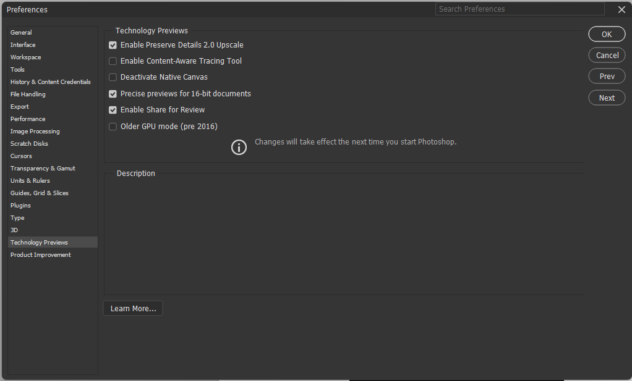The image size is (632, 381).
Task: Advance to the next preferences page
Action: pos(607,97)
